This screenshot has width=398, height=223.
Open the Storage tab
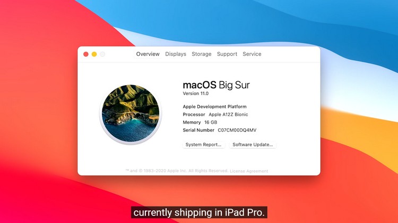[x=202, y=54]
